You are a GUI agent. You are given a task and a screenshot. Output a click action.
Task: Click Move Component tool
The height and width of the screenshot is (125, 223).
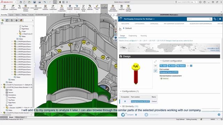pyautogui.click(x=53, y=8)
